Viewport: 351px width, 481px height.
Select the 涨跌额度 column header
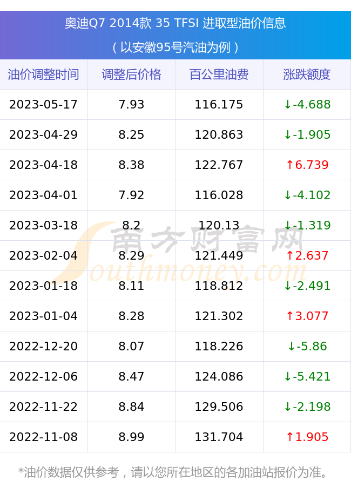pos(307,74)
